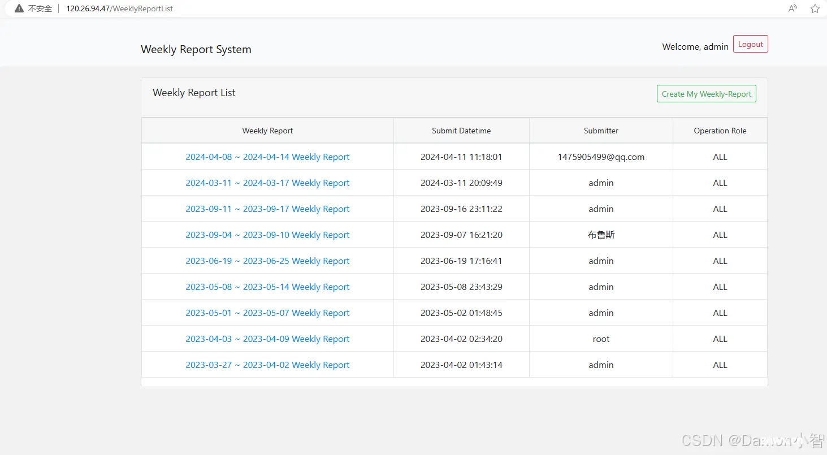This screenshot has width=827, height=455.
Task: Click ALL role in the root row
Action: [720, 339]
